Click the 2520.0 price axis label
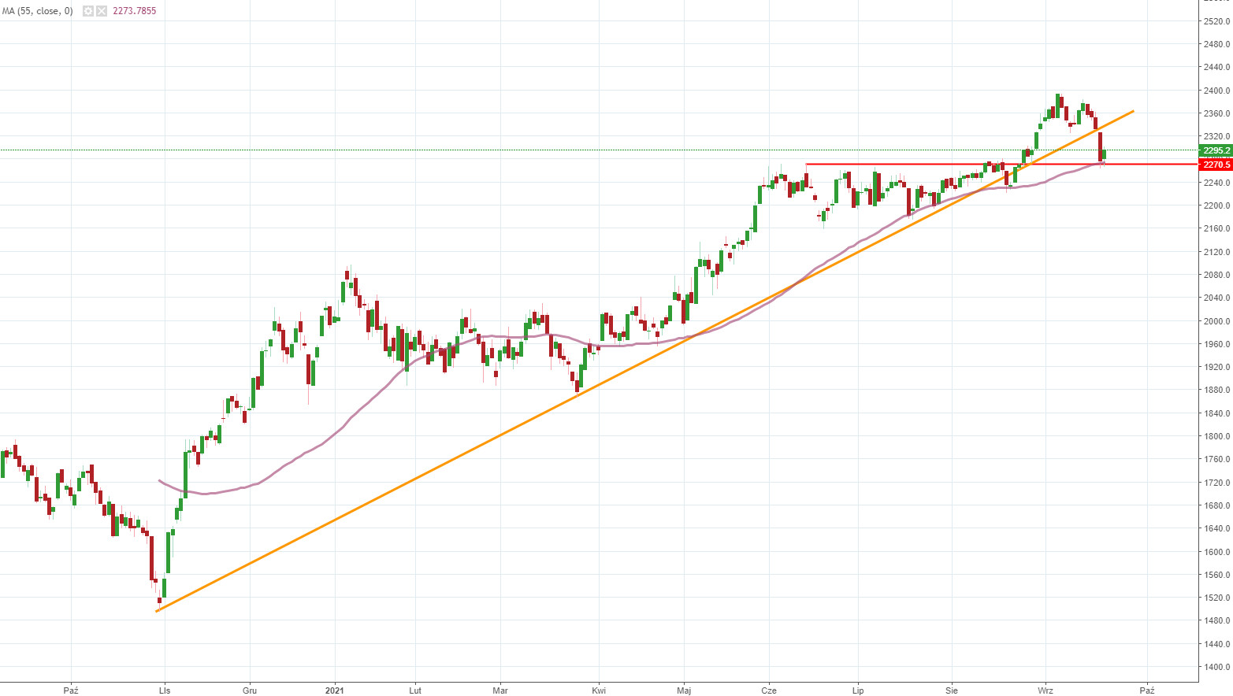 [x=1216, y=21]
